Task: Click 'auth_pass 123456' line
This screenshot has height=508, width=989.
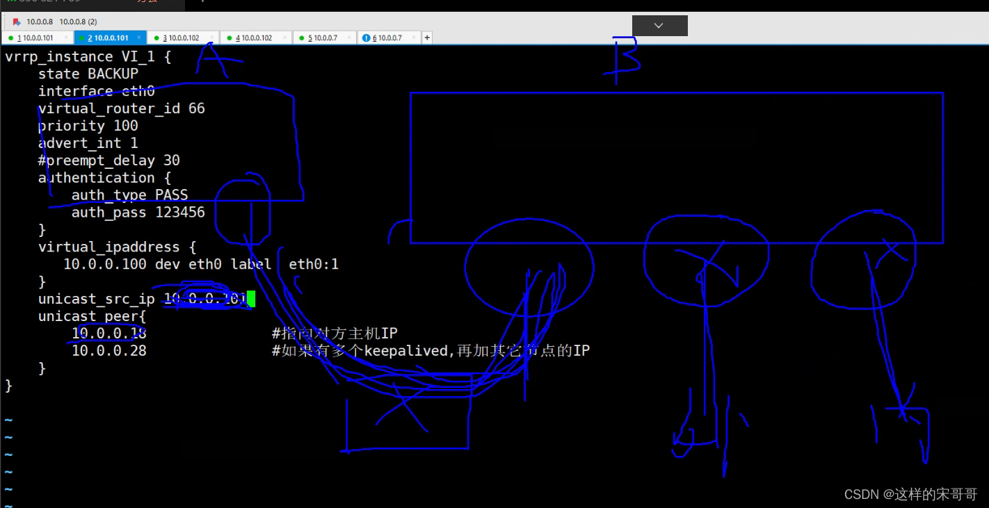Action: [x=138, y=212]
